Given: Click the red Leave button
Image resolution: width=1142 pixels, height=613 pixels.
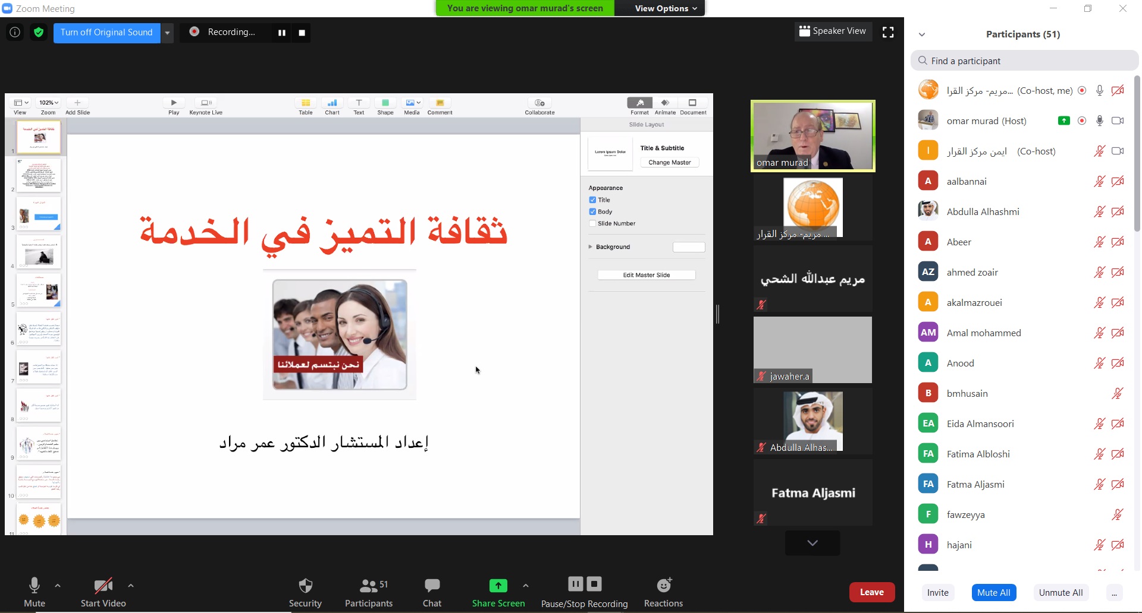Looking at the screenshot, I should pyautogui.click(x=871, y=592).
